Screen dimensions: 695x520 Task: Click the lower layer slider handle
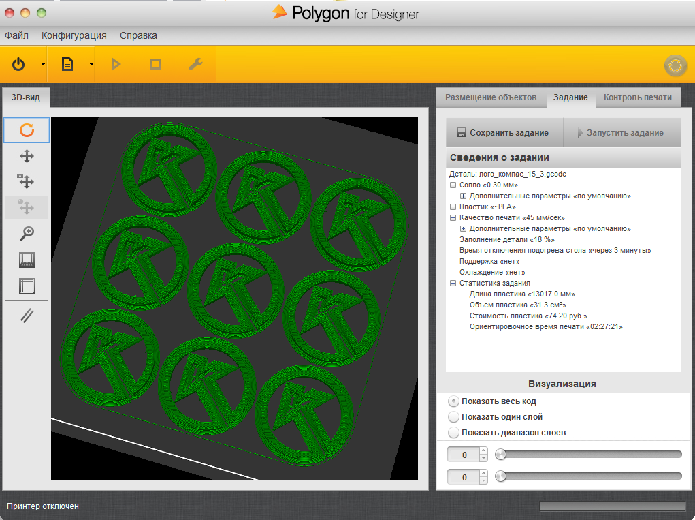click(500, 476)
